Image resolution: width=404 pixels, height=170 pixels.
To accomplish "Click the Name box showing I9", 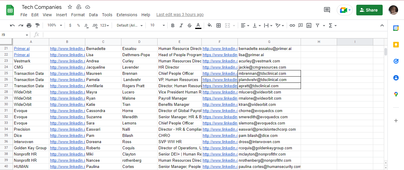I will pos(15,35).
